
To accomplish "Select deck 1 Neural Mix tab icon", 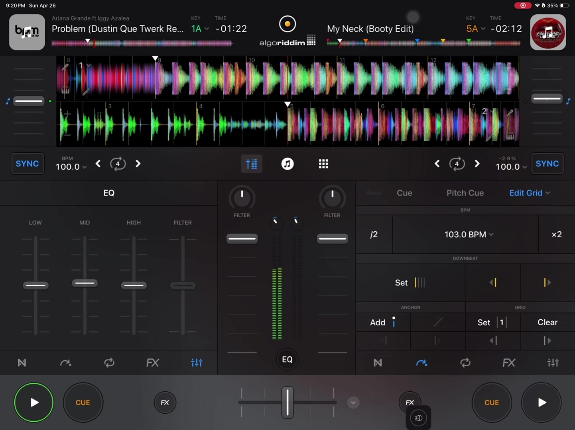I will (x=22, y=362).
